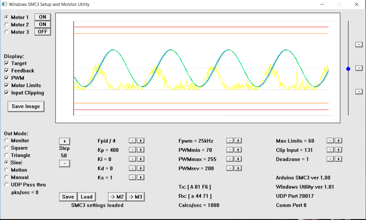366x220 pixels.
Task: Select Motor 2 radio button
Action: point(6,24)
